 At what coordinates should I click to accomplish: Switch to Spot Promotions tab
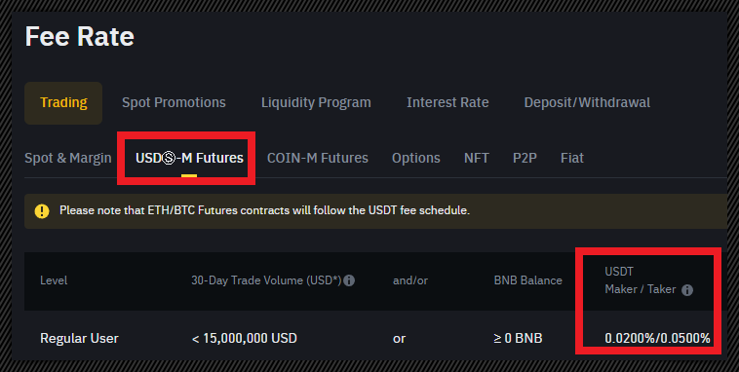click(x=174, y=102)
